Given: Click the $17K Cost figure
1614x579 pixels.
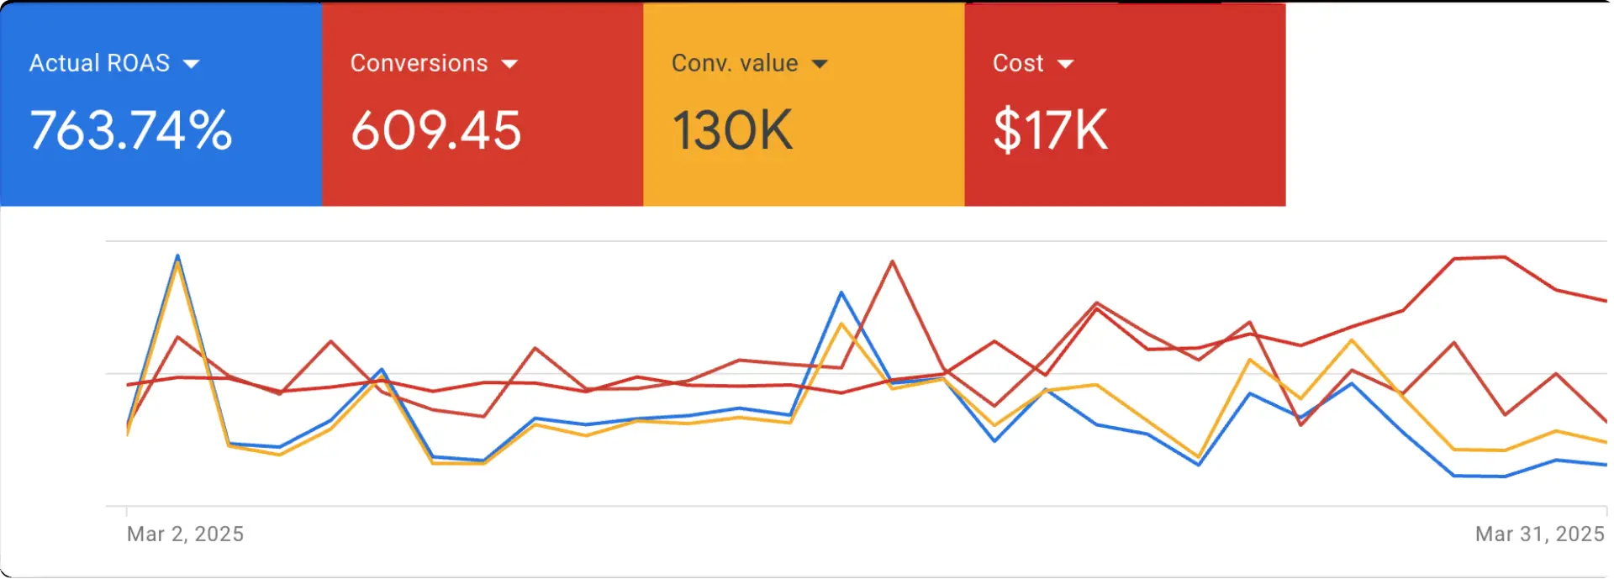Looking at the screenshot, I should [1049, 128].
